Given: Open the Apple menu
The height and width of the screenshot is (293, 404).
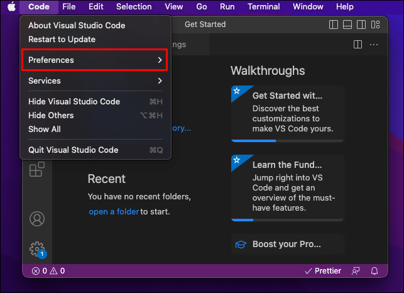Looking at the screenshot, I should tap(11, 7).
